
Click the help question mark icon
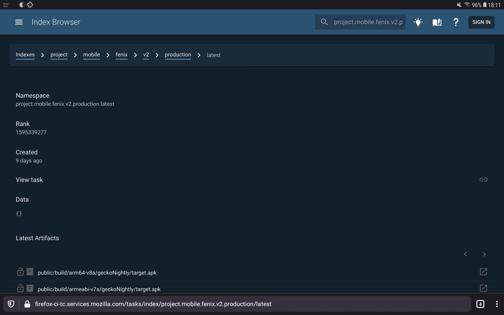pos(456,22)
